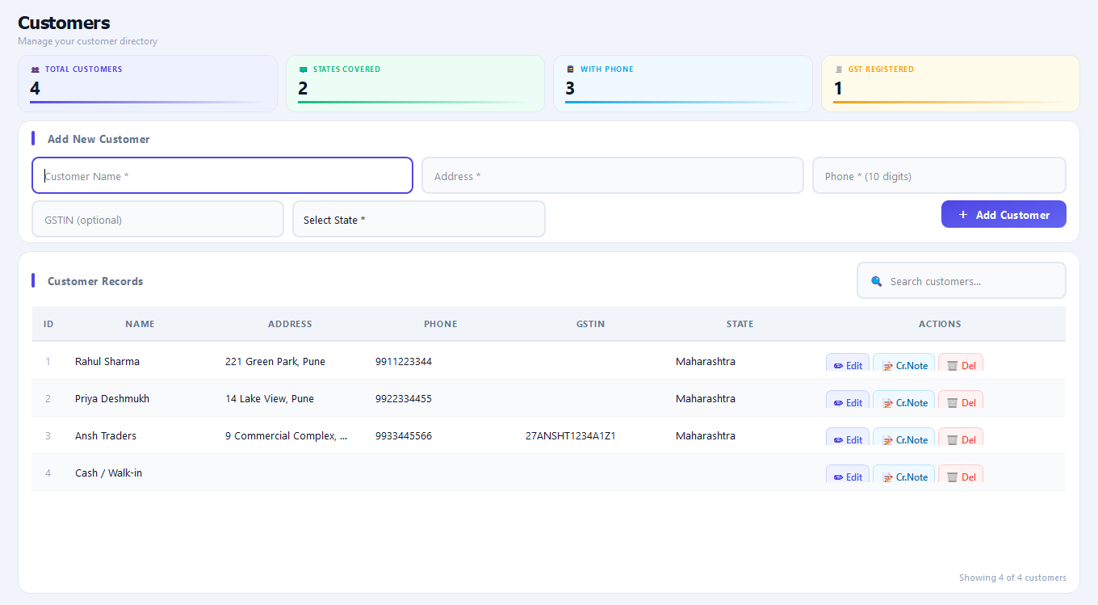Edit the Rahul Sharma record
The width and height of the screenshot is (1098, 605).
pos(848,363)
